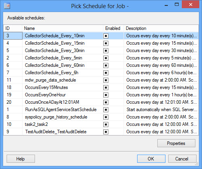Toggle Enabled checkbox for syspolicy_purge_history_schedule
The image size is (202, 169).
click(x=106, y=117)
